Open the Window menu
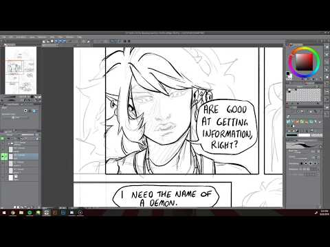330x247 pixels. coord(70,37)
